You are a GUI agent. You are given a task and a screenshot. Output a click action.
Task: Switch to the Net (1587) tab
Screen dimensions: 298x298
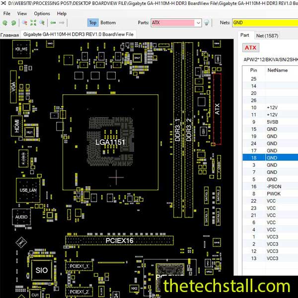[267, 35]
